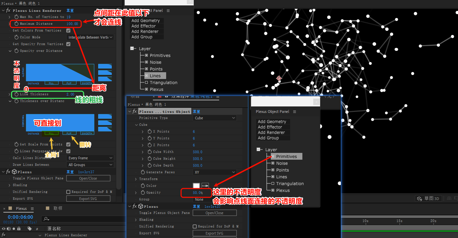This screenshot has height=238, width=458.
Task: Click the timeline lock column icon
Action: [x=19, y=229]
